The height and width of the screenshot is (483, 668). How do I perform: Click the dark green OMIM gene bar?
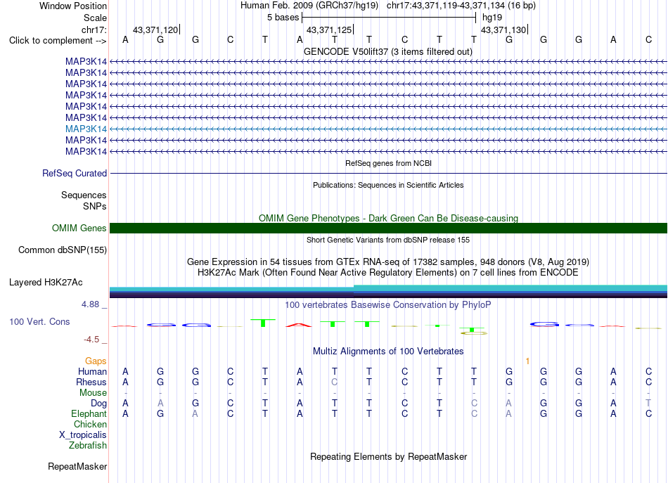[x=388, y=228]
